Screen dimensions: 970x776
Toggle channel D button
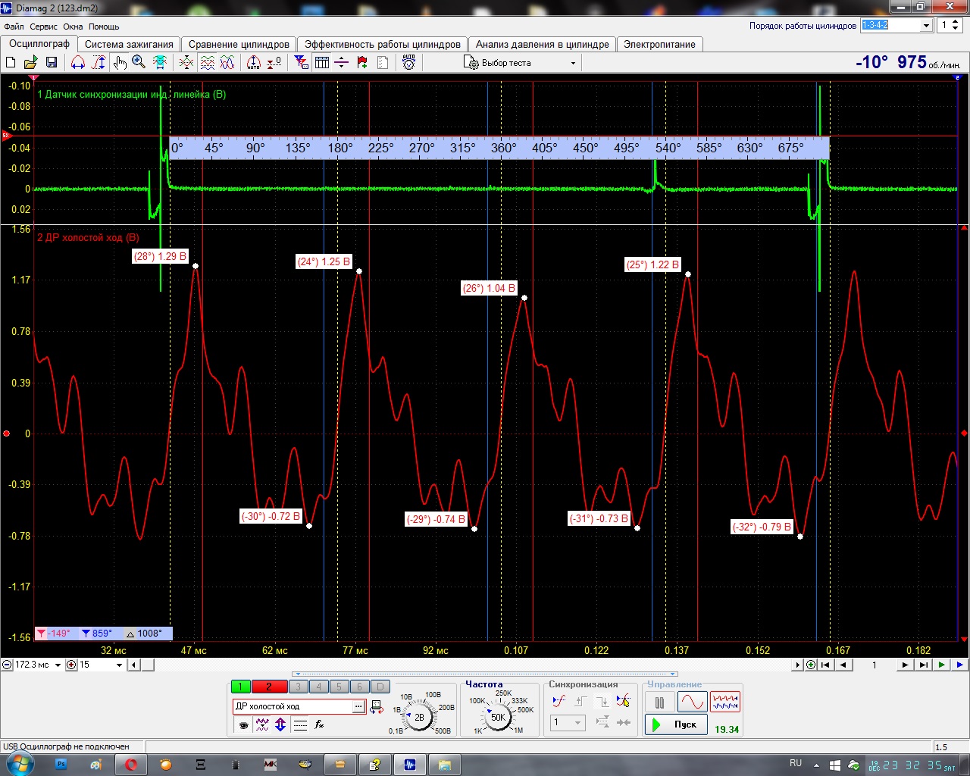pyautogui.click(x=380, y=687)
